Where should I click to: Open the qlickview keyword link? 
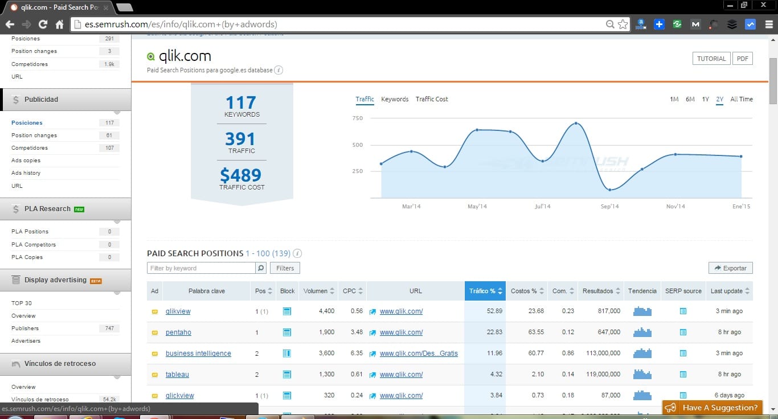[x=180, y=396]
